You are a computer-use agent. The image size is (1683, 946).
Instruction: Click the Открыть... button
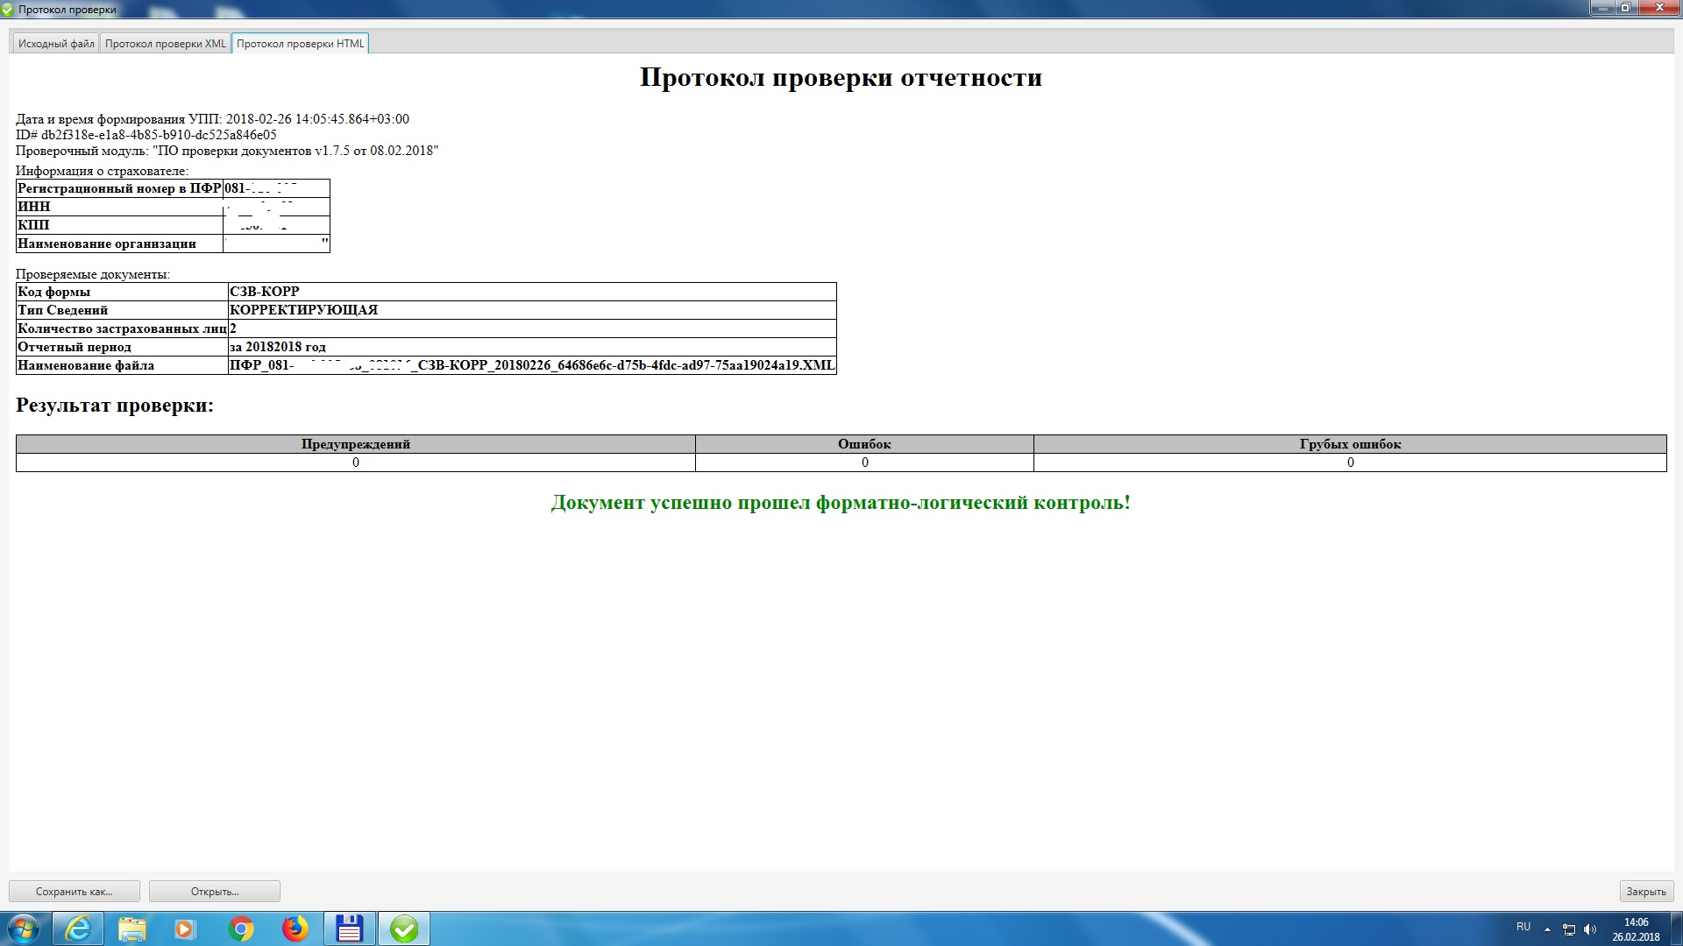coord(215,892)
